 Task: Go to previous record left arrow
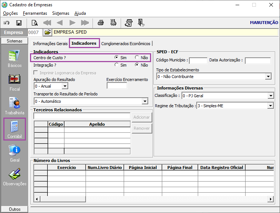[x=60, y=23]
